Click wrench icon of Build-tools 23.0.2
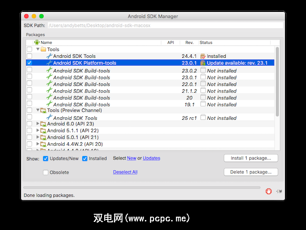The height and width of the screenshot is (230, 306). pyautogui.click(x=49, y=70)
